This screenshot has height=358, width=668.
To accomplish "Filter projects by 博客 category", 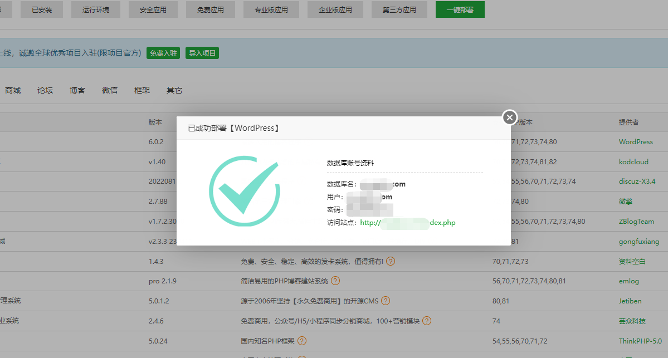I will click(77, 90).
